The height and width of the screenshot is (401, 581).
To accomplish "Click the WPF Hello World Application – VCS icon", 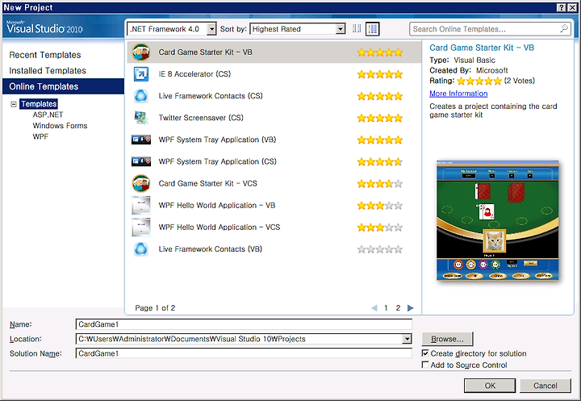I will click(141, 228).
